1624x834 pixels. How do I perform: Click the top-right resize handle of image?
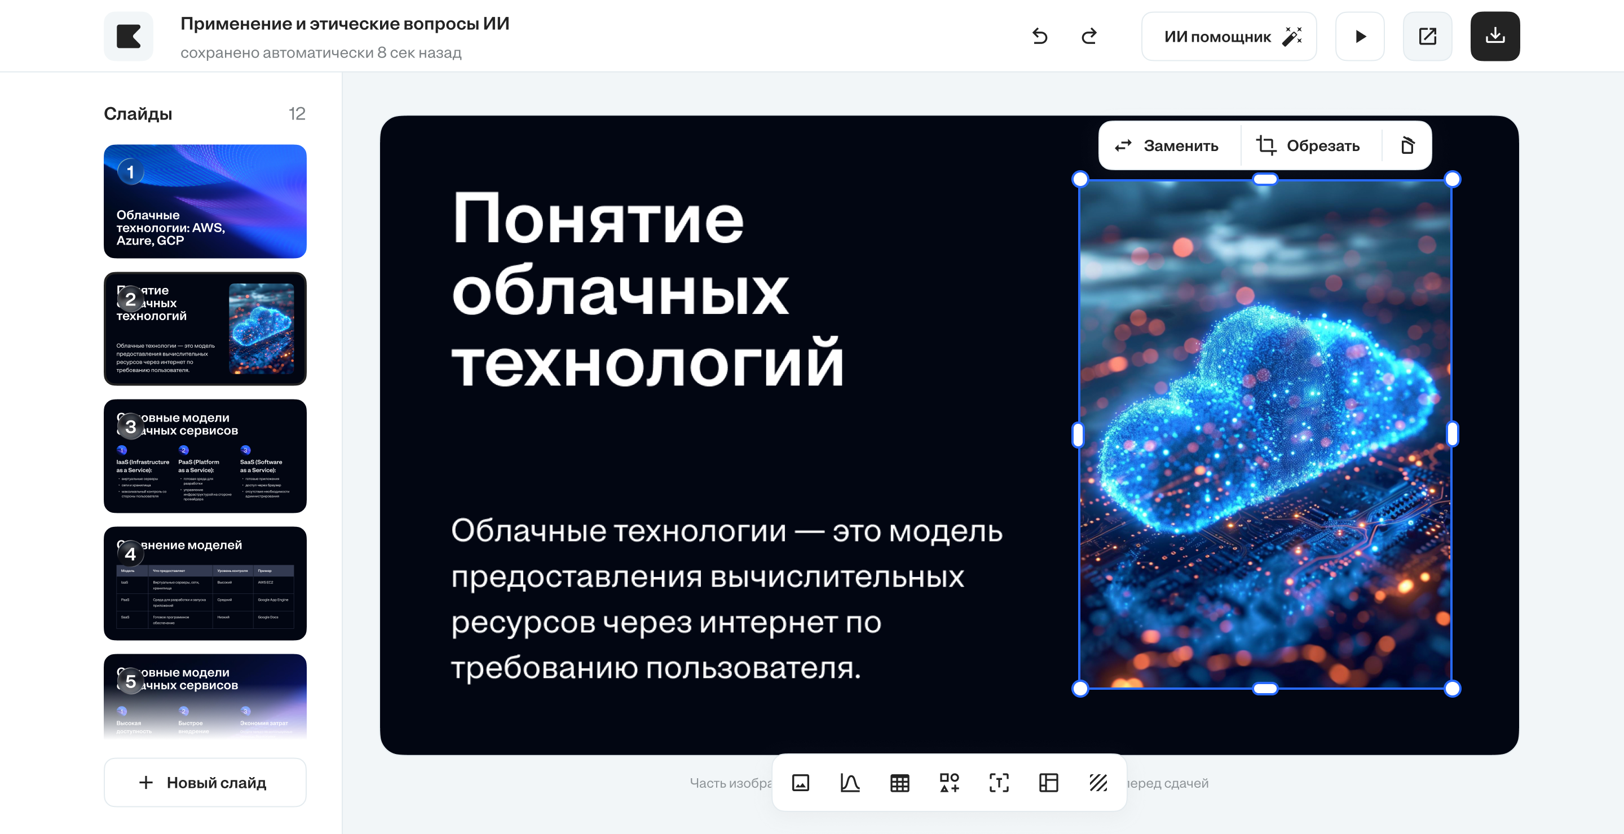[x=1452, y=180]
